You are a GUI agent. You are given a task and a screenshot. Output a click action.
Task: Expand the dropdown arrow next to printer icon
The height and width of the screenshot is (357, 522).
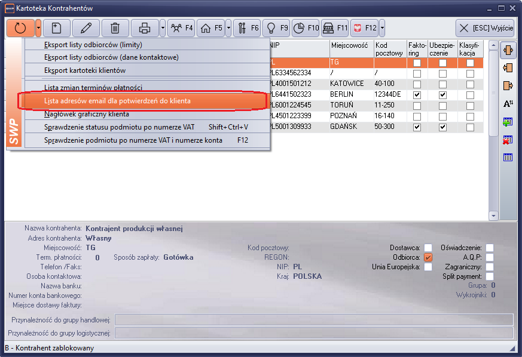coord(162,28)
